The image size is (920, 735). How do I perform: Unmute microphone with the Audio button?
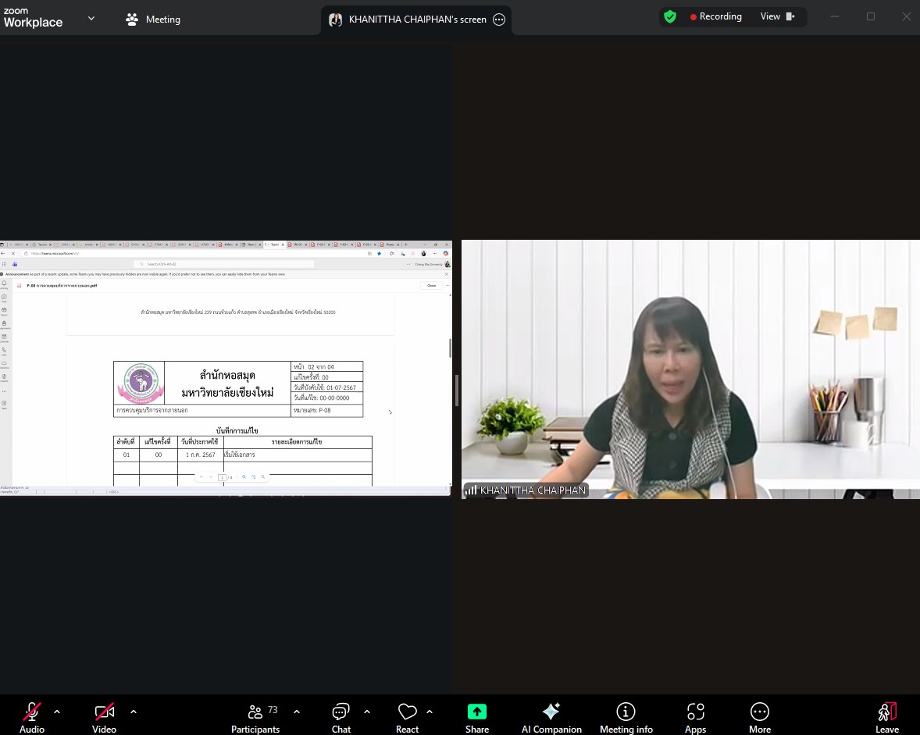pyautogui.click(x=32, y=717)
